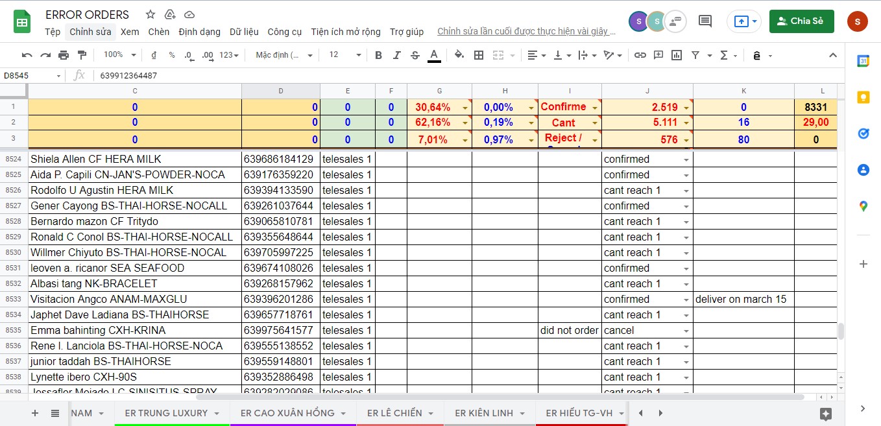Open Contacts side panel
This screenshot has width=881, height=426.
click(x=863, y=170)
